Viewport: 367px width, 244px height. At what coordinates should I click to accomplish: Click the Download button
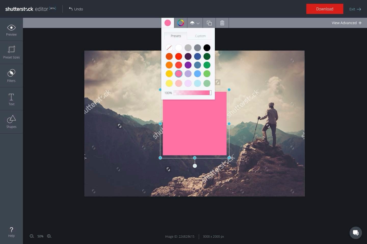[x=325, y=9]
